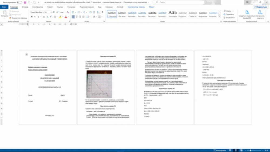Open the Font dialog launcher in Шрифт group
This screenshot has height=152, width=270.
point(70,22)
